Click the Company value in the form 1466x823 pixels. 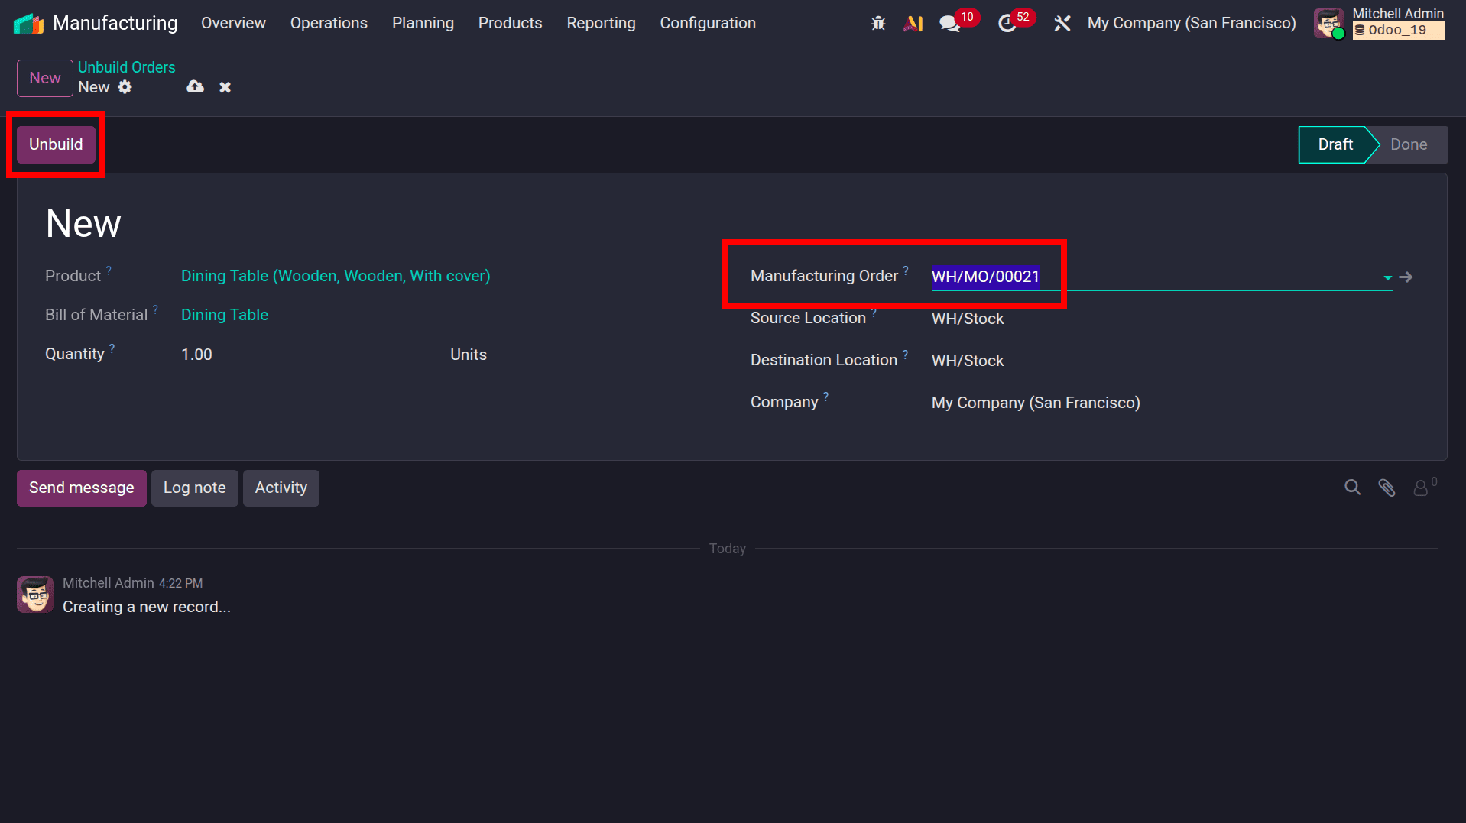point(1036,403)
